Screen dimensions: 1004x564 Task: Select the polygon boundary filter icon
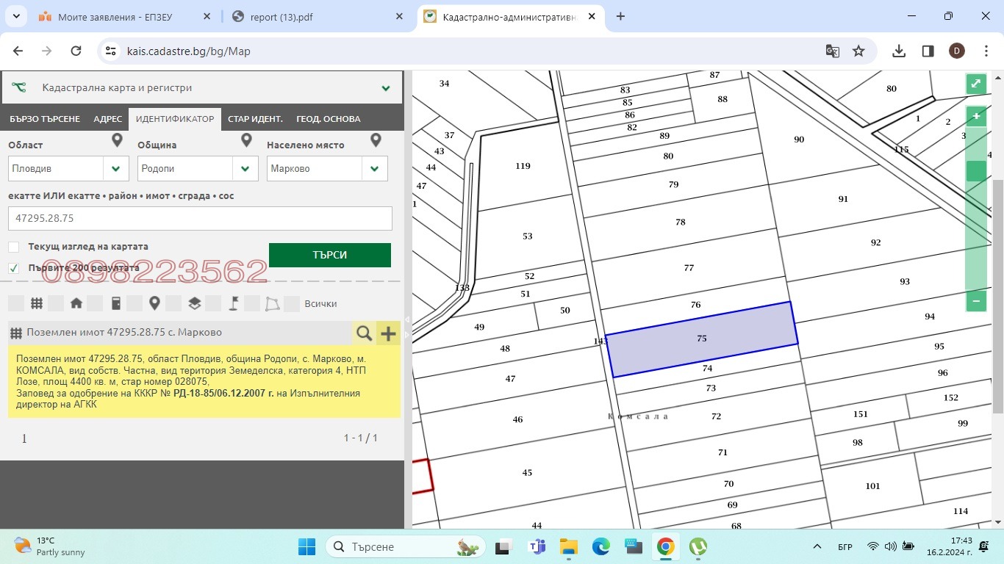point(272,303)
